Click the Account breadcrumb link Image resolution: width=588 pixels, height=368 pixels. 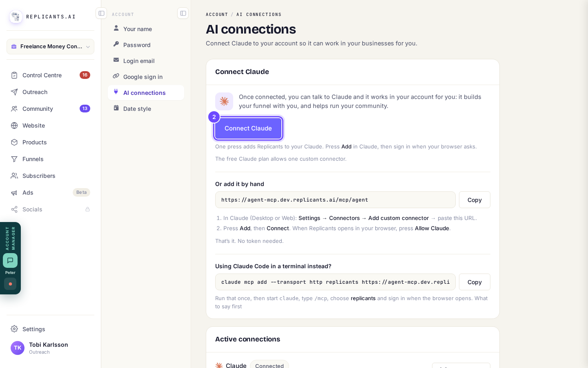(x=217, y=14)
